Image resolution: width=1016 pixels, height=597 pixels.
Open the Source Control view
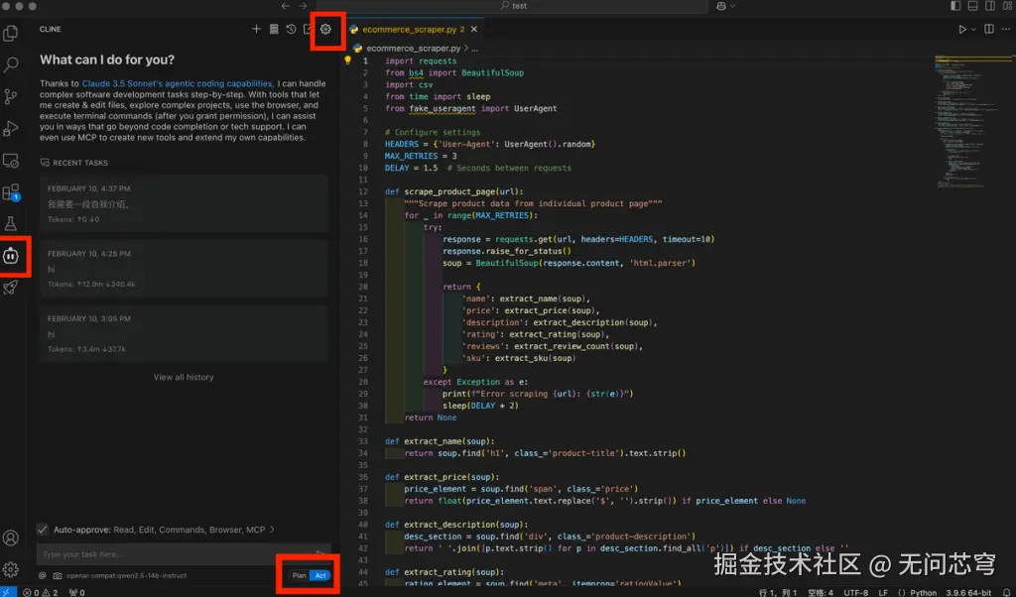(10, 96)
